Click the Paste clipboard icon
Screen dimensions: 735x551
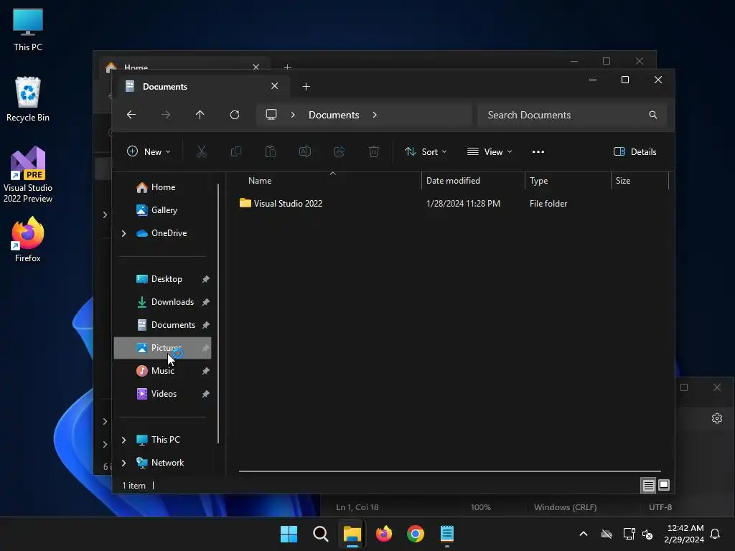coord(271,152)
